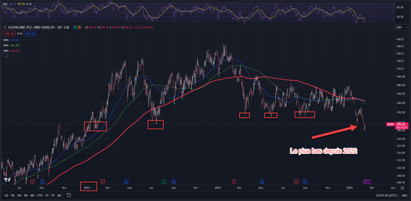Screen dimensions: 411x201
Task: Open the dividend D marker at May 2023
Action: tap(262, 181)
